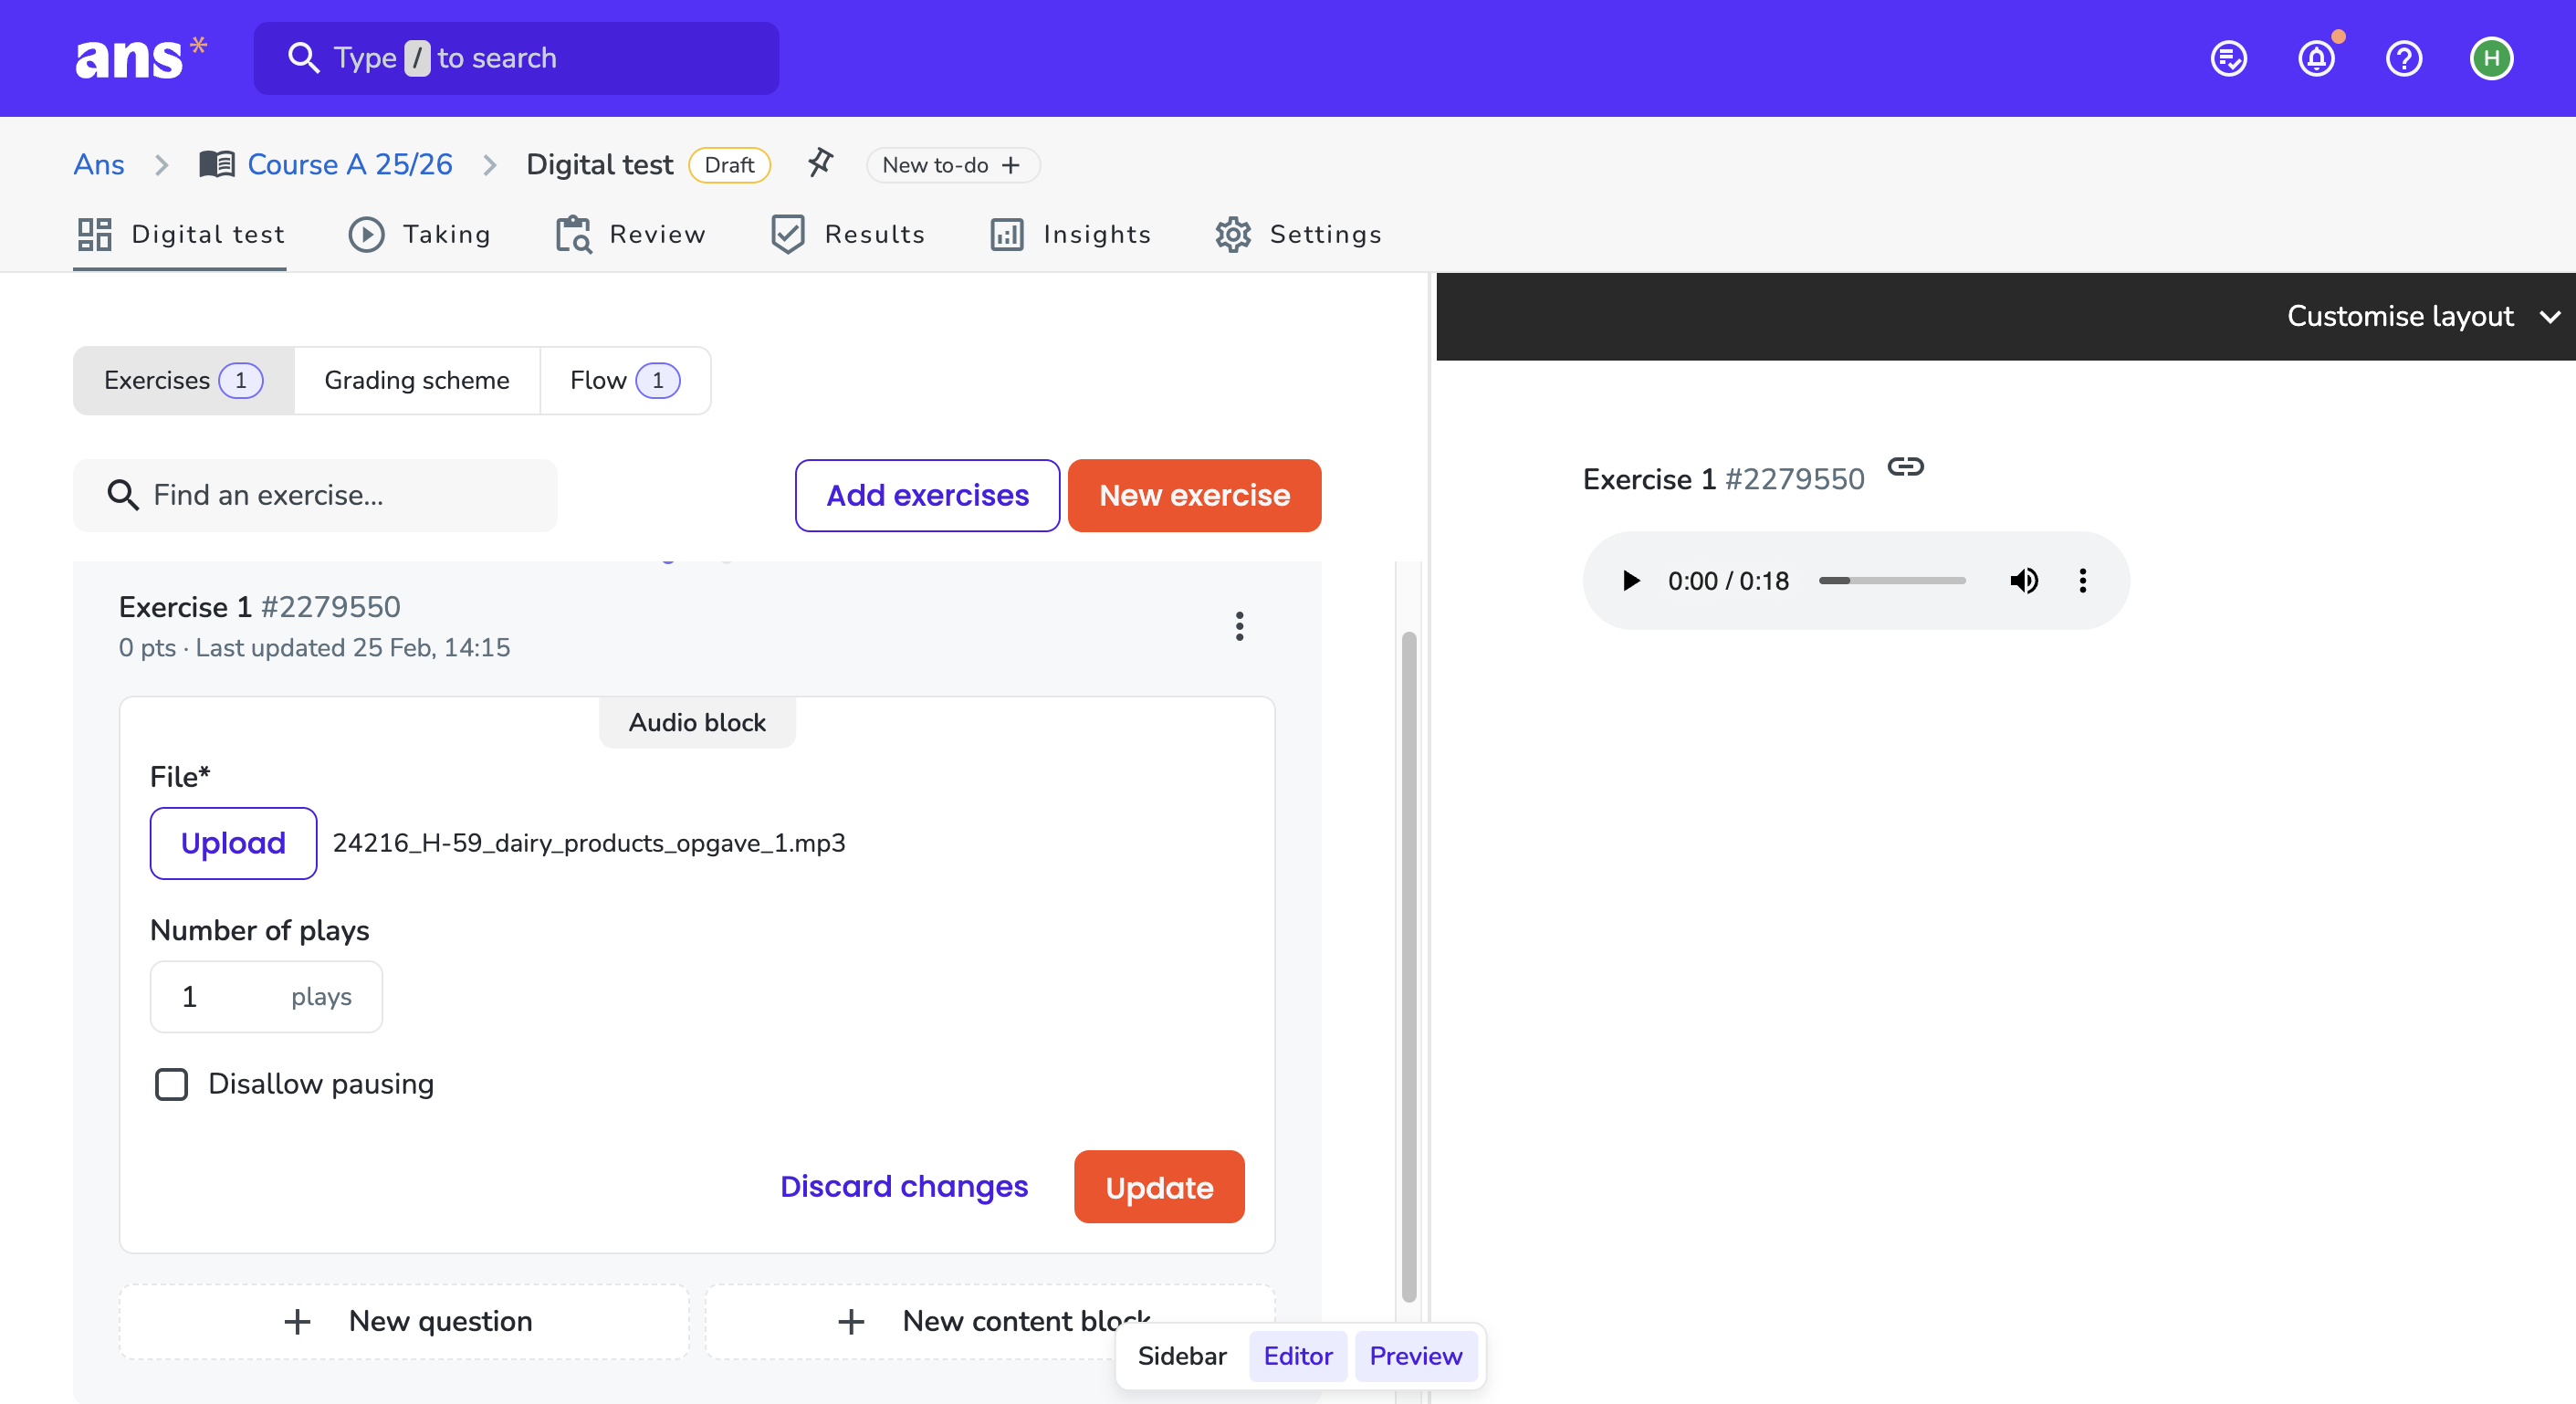
Task: Open notifications bell
Action: point(2316,58)
